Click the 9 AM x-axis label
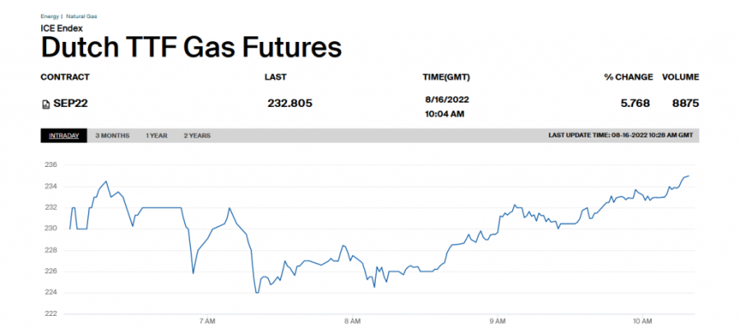This screenshot has width=740, height=334. point(497,321)
